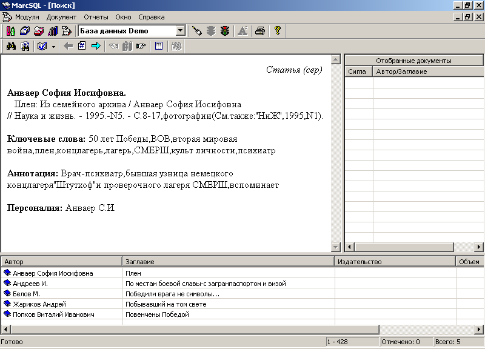The image size is (485, 349).
Task: Click left arrow of selected documents scrollbar
Action: 350,247
